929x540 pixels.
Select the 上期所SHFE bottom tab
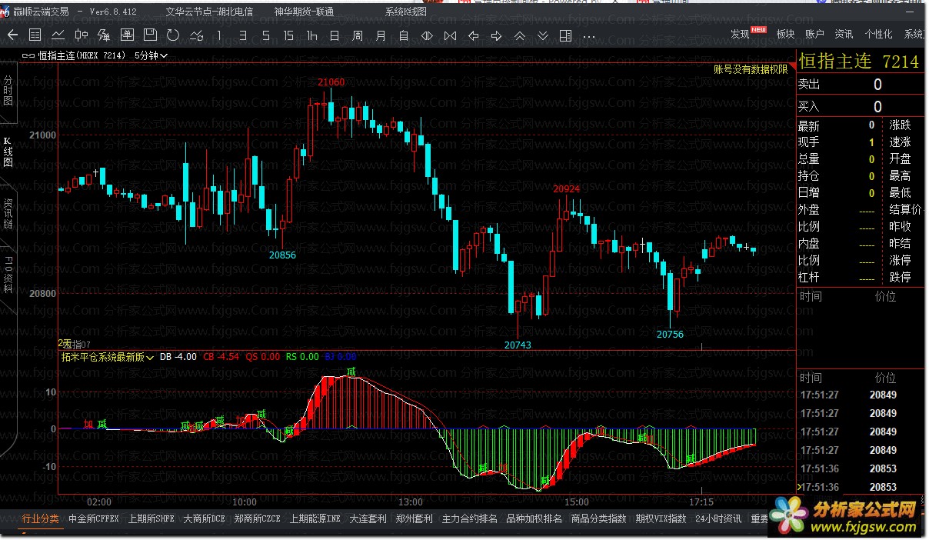[x=152, y=518]
